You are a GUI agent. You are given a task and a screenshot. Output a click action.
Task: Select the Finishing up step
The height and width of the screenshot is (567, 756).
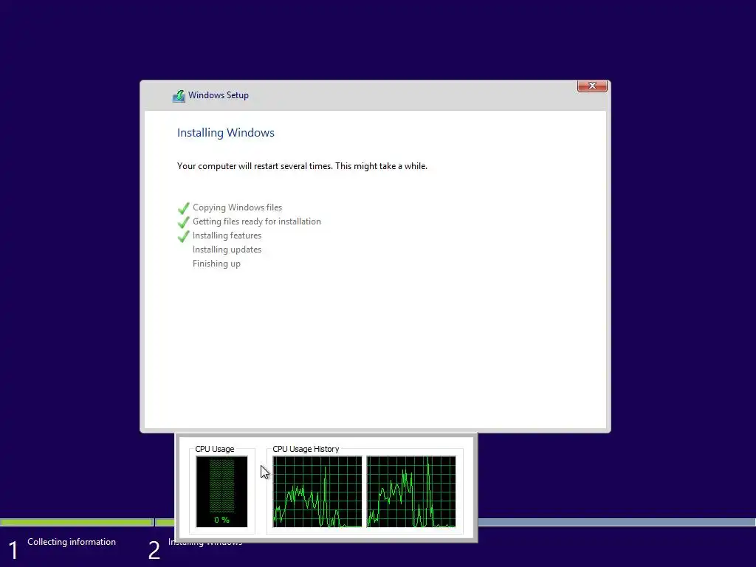[216, 264]
